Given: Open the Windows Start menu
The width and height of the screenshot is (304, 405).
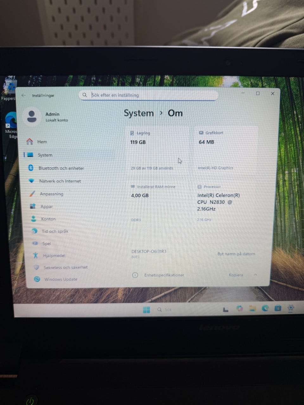Looking at the screenshot, I should (x=146, y=309).
